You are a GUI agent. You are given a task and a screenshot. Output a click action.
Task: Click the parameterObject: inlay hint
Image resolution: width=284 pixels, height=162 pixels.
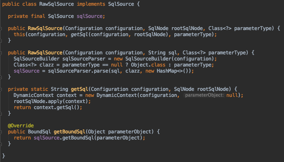pos(204,95)
